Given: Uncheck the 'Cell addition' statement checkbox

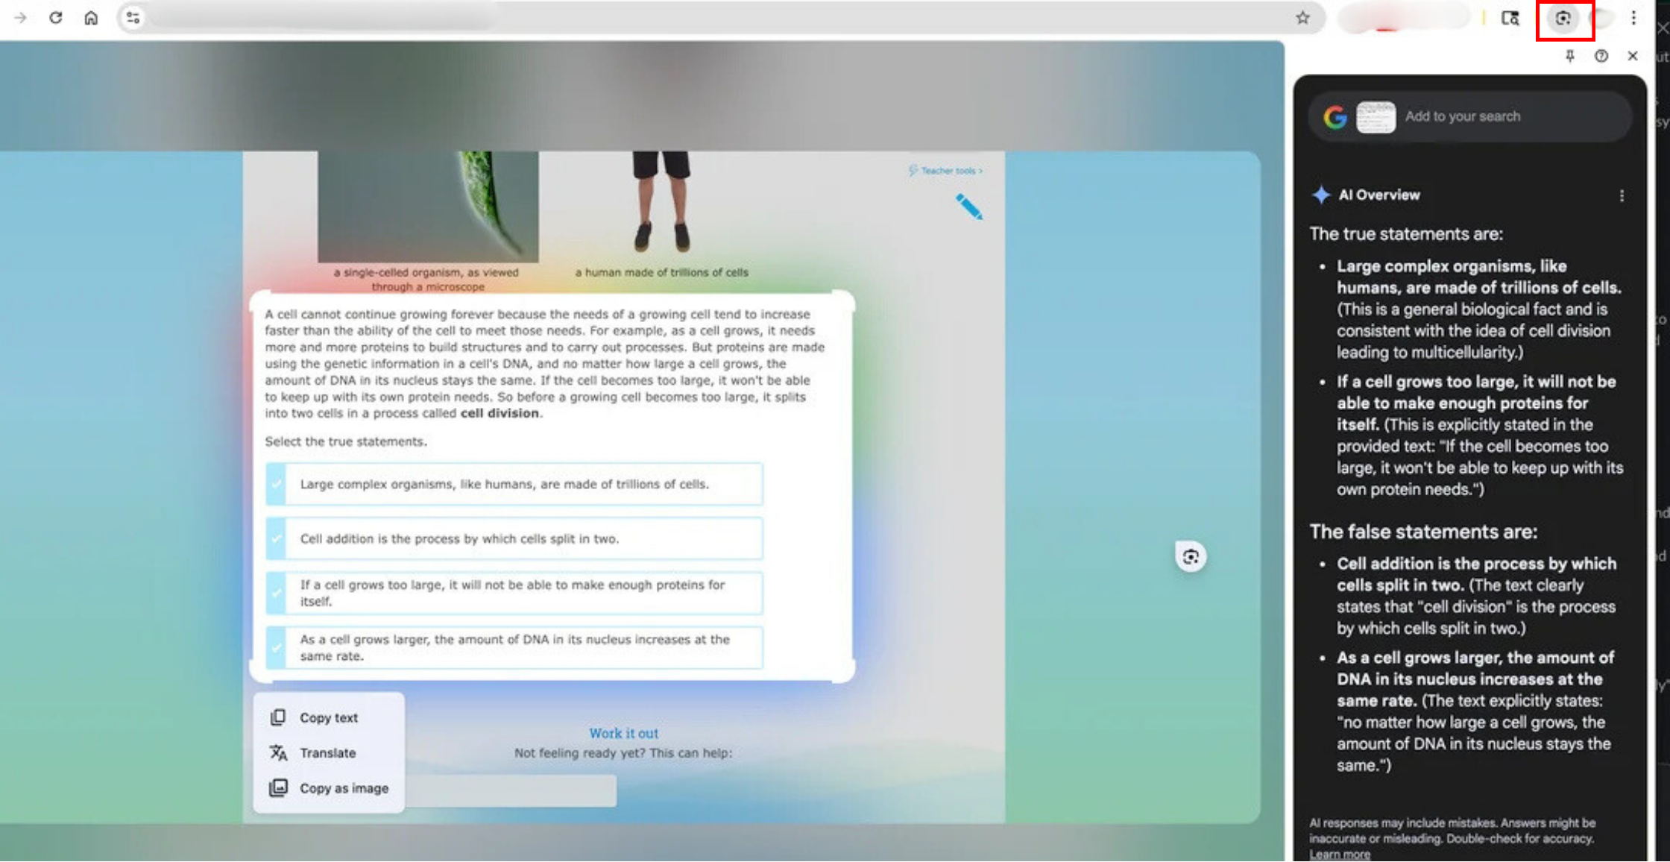Looking at the screenshot, I should (277, 538).
